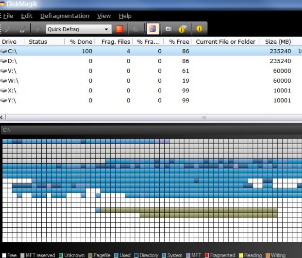Sort by the % Fra... column header
302x258 pixels.
point(148,42)
